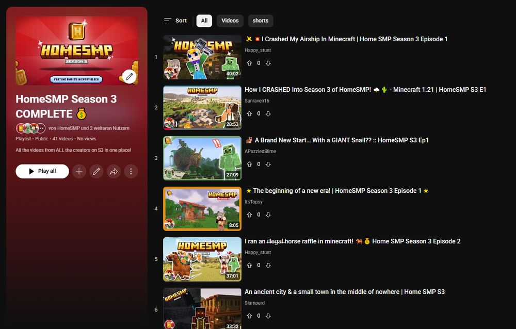
Task: Open the horse raffle 37:01 thumbnail
Action: click(202, 259)
